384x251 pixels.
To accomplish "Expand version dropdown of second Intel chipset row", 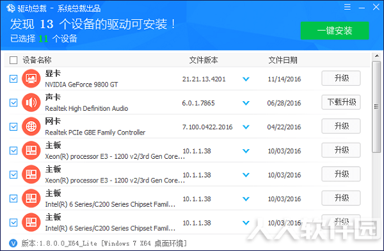I will click(246, 223).
